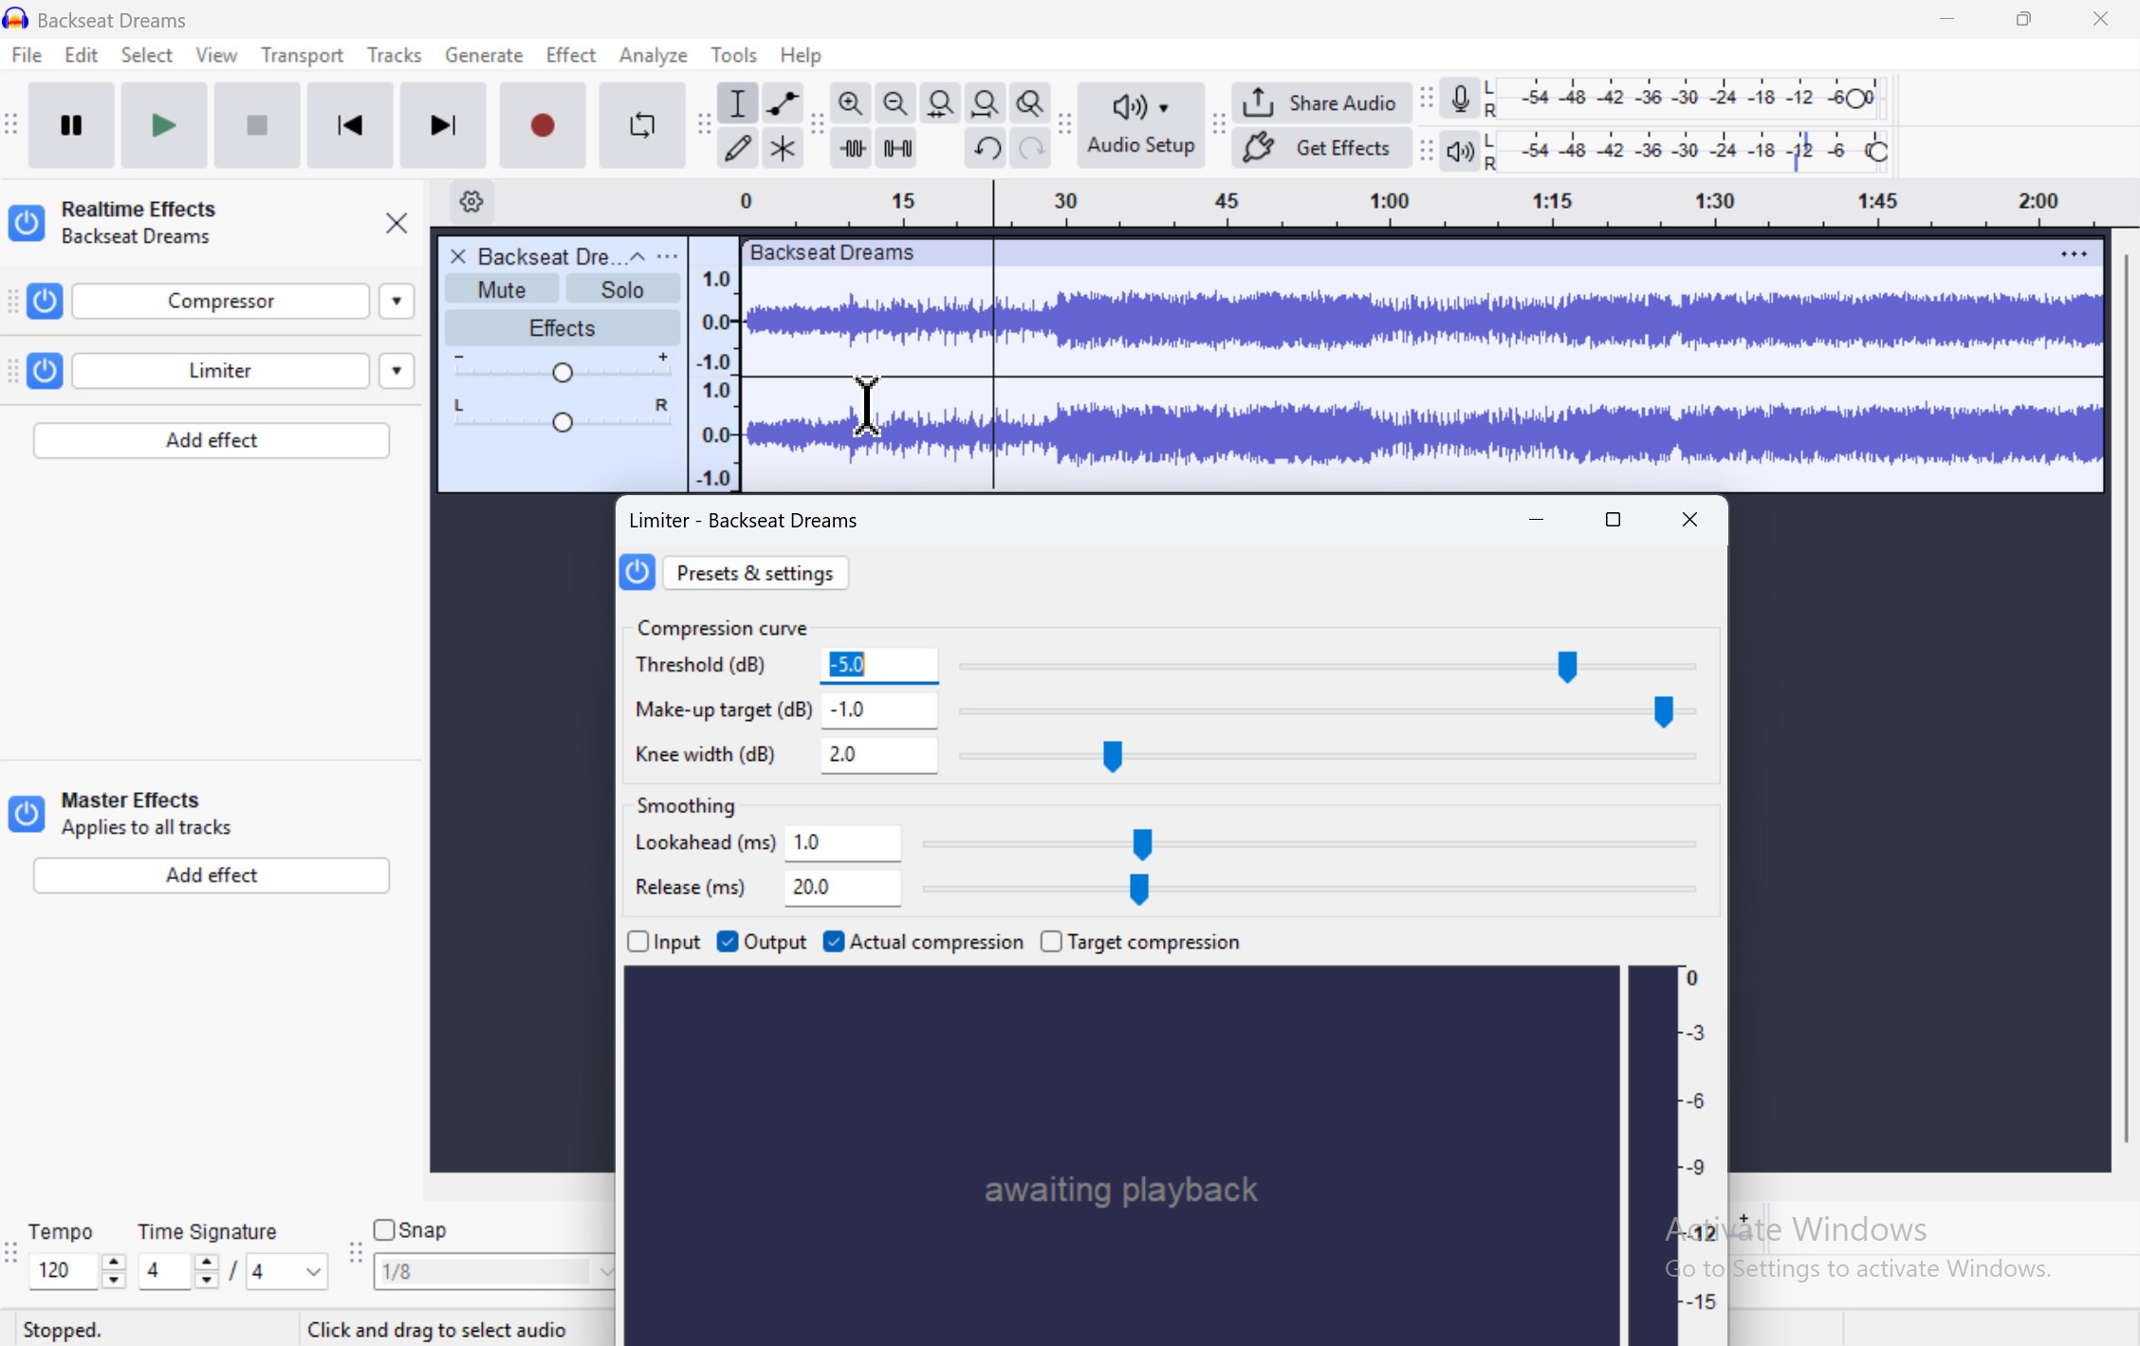Open Audio Setup
Screen dimensions: 2140x1346
pos(1140,124)
